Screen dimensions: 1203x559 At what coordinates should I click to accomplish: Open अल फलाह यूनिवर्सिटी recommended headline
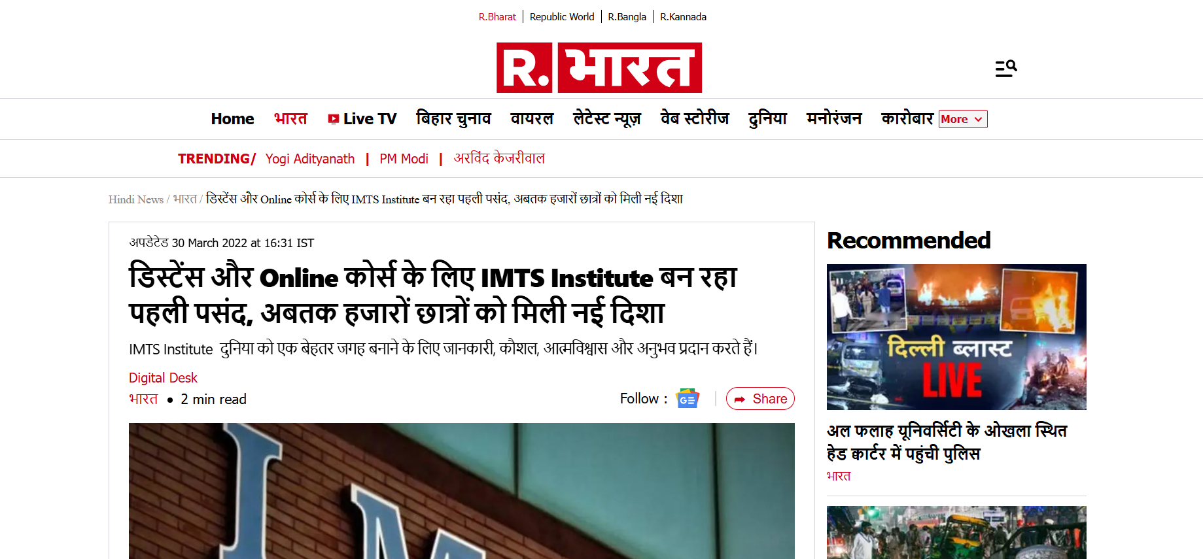(947, 442)
